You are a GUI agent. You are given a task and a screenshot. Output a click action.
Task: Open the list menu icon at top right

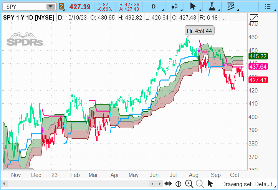pyautogui.click(x=268, y=7)
